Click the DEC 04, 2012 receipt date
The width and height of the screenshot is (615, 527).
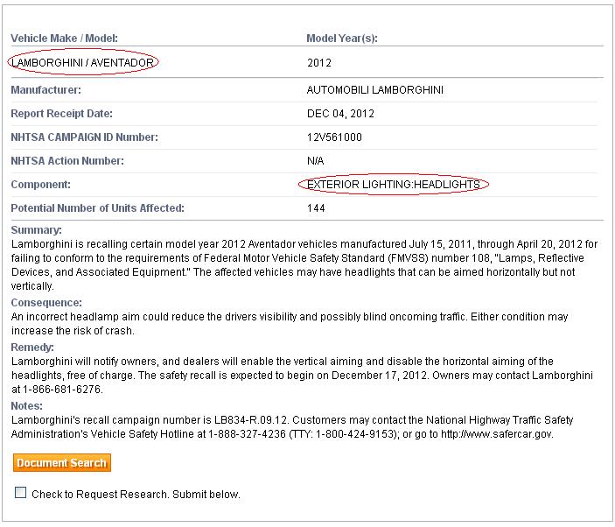pyautogui.click(x=340, y=114)
